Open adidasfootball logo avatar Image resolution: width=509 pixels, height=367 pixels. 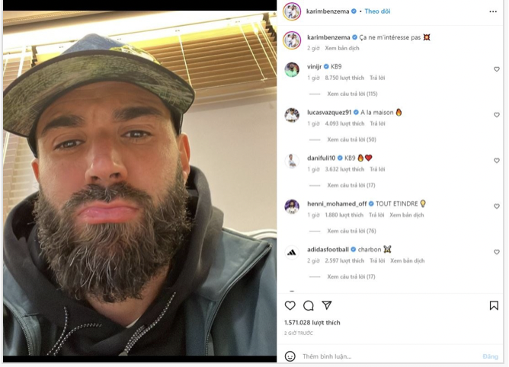[292, 253]
